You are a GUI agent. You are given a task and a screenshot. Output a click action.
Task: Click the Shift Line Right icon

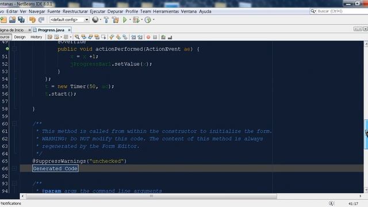point(140,37)
